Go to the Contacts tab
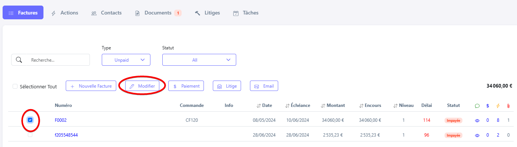The height and width of the screenshot is (147, 517). [106, 13]
